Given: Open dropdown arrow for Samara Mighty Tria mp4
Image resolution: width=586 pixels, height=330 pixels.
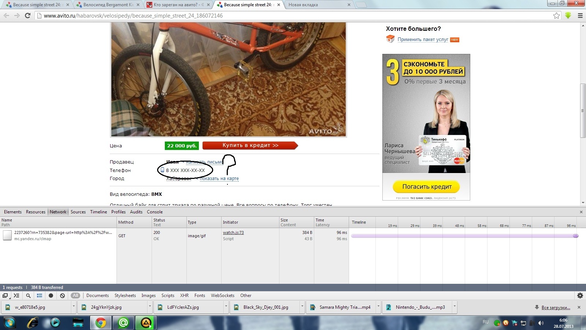Looking at the screenshot, I should (x=378, y=307).
